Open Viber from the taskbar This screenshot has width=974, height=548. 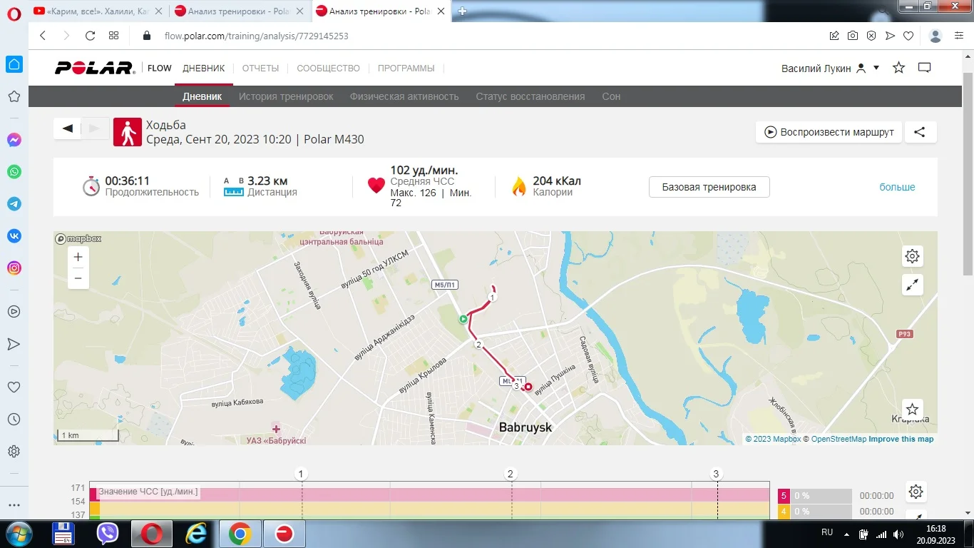pyautogui.click(x=108, y=534)
